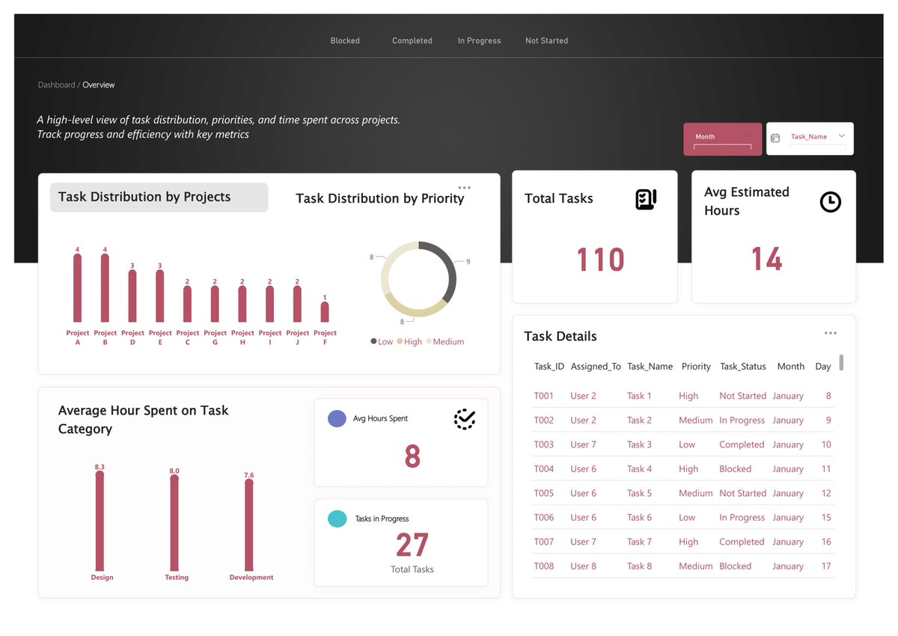Viewport: 898px width, 636px height.
Task: Select the Project C bar
Action: 187,305
